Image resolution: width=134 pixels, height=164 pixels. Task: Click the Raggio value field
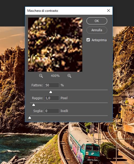click(52, 98)
